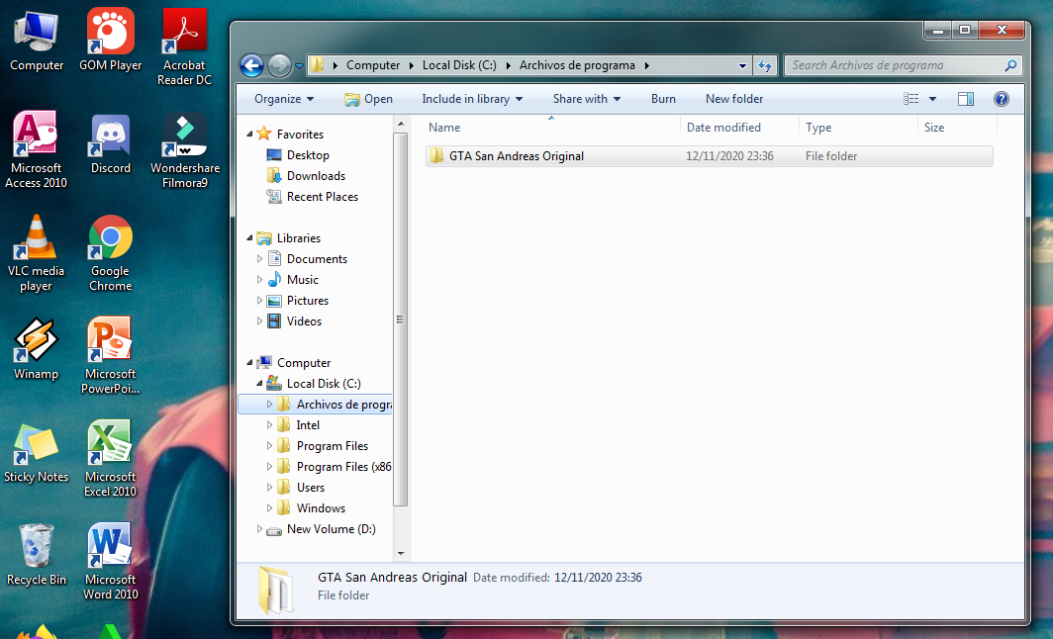Open the Computer desktop icon
Viewport: 1053px width, 639px height.
point(37,41)
